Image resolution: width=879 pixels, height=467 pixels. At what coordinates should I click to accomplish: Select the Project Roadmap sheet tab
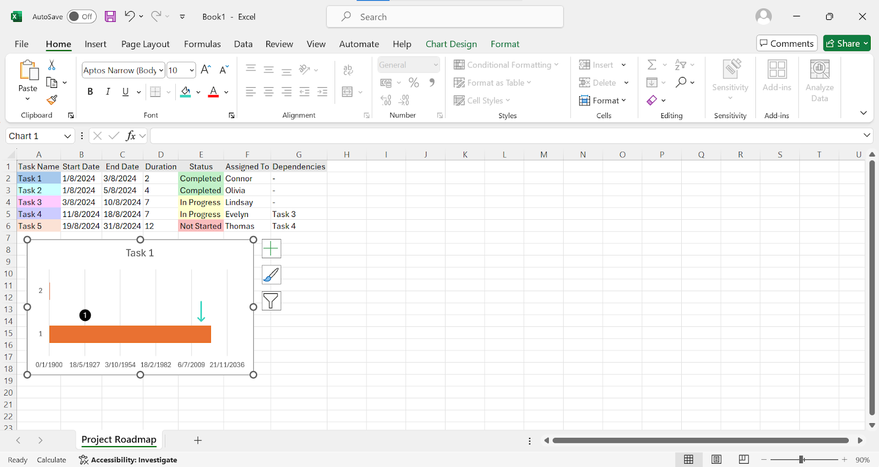tap(119, 440)
